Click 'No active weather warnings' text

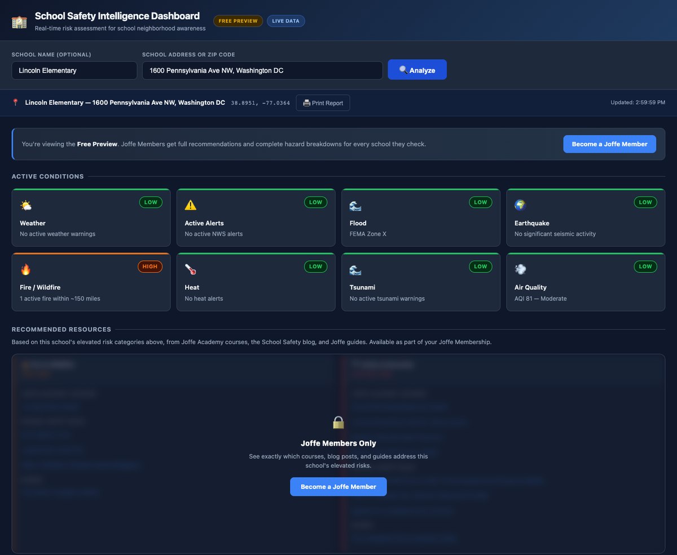[58, 234]
